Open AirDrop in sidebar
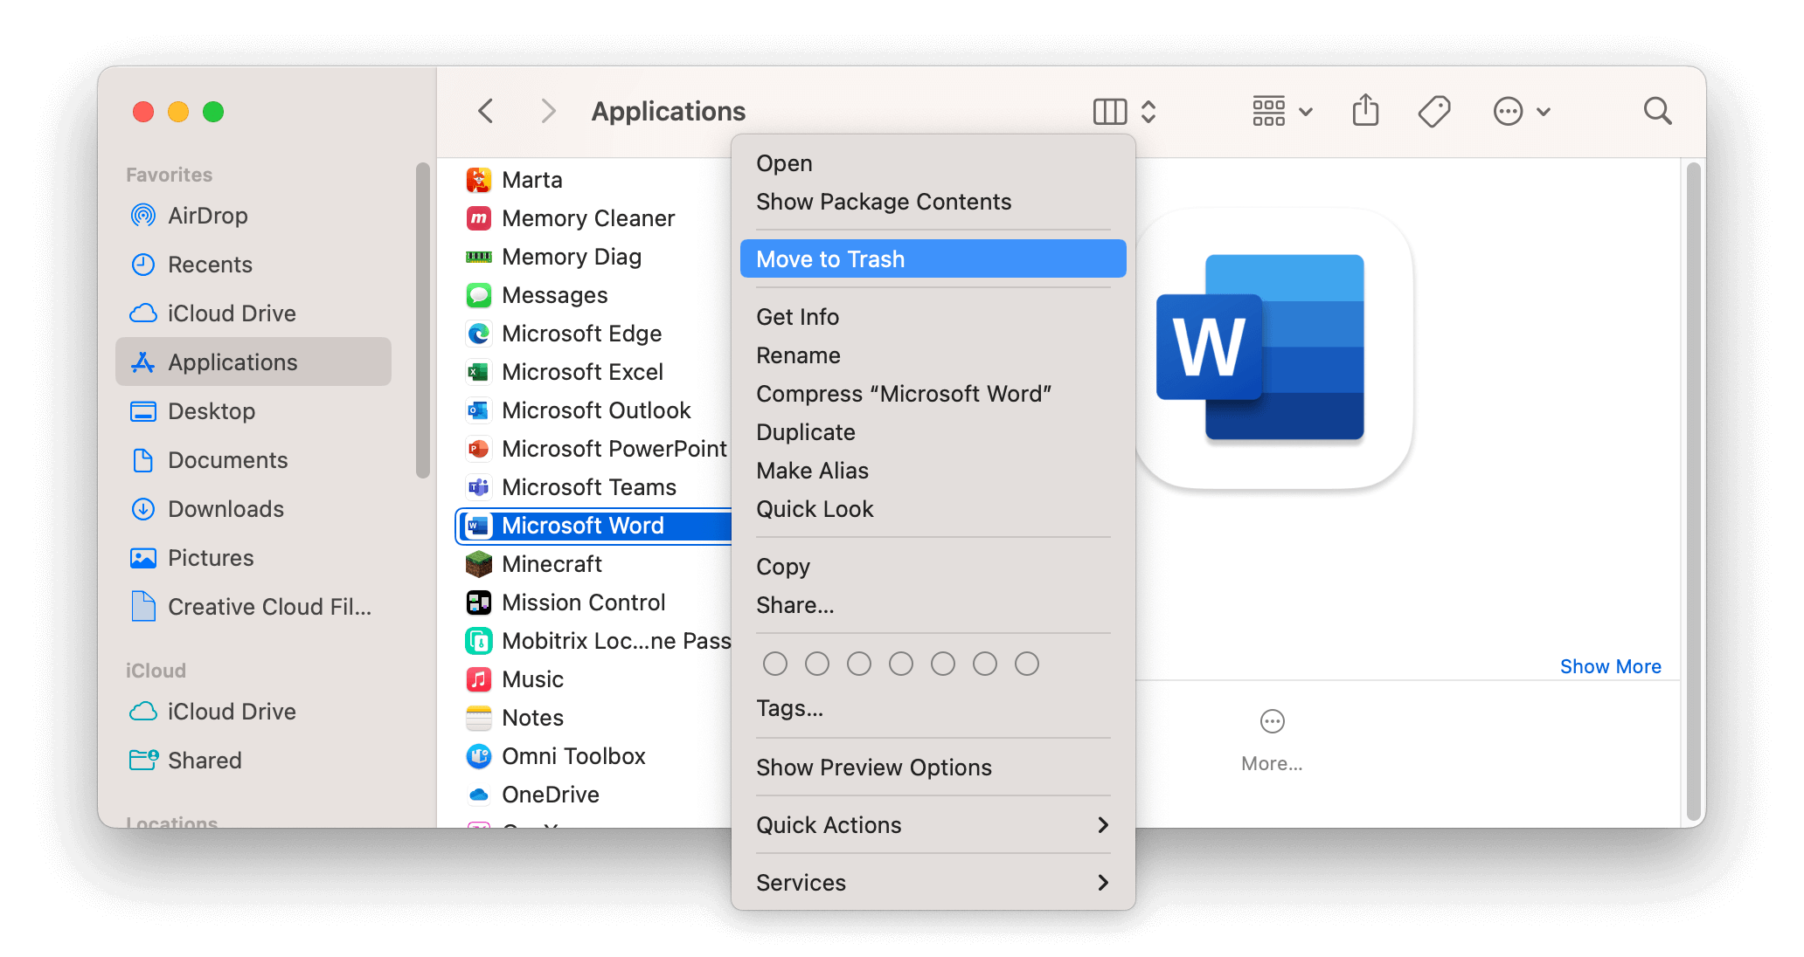This screenshot has width=1804, height=957. click(x=253, y=216)
